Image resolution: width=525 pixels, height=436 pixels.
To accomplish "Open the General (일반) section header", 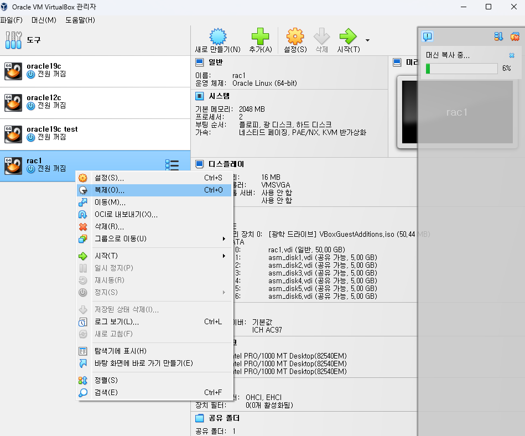I will pos(215,63).
